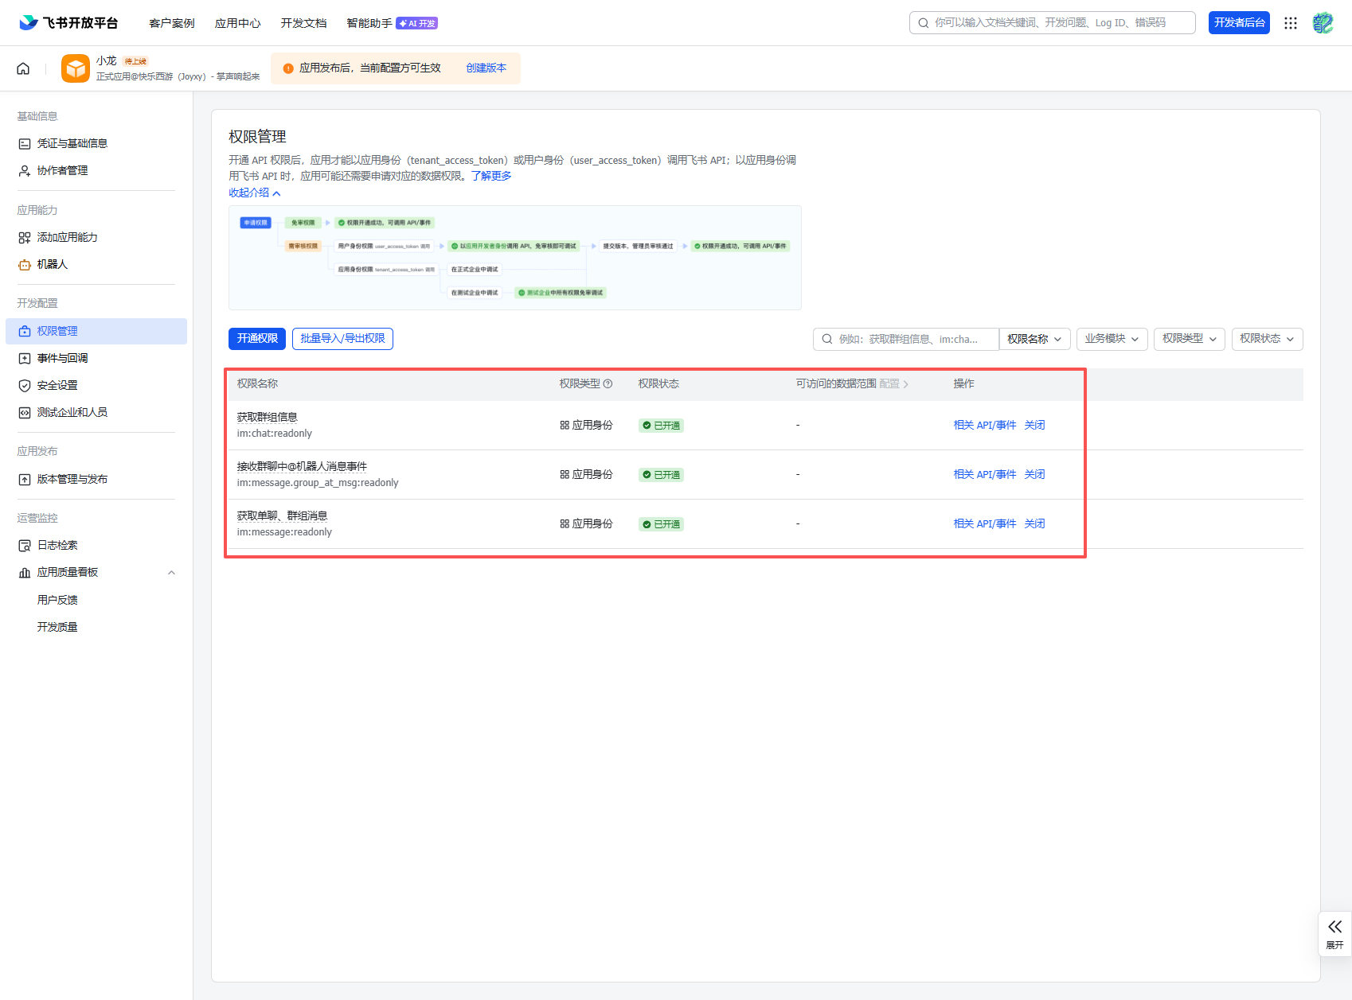This screenshot has height=1000, width=1352.
Task: Click the AI 开发 badge
Action: pos(417,23)
